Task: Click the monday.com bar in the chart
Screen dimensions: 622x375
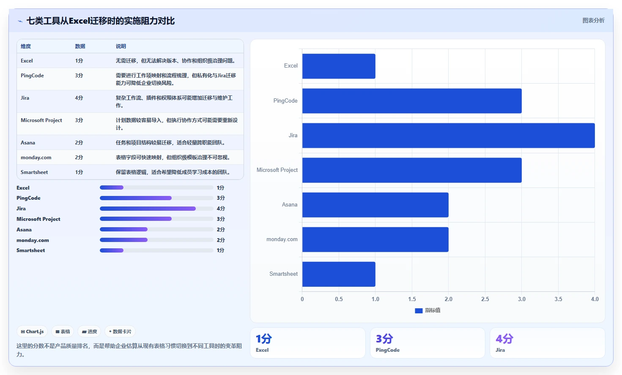Action: 375,239
